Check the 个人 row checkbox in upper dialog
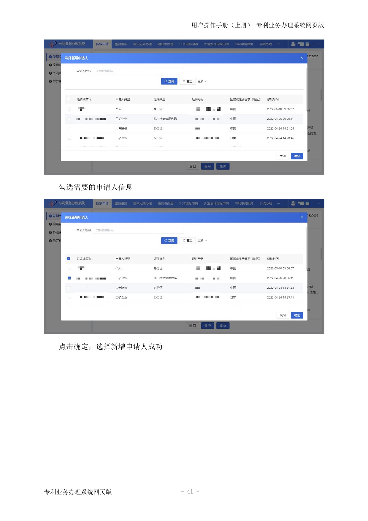 point(69,109)
